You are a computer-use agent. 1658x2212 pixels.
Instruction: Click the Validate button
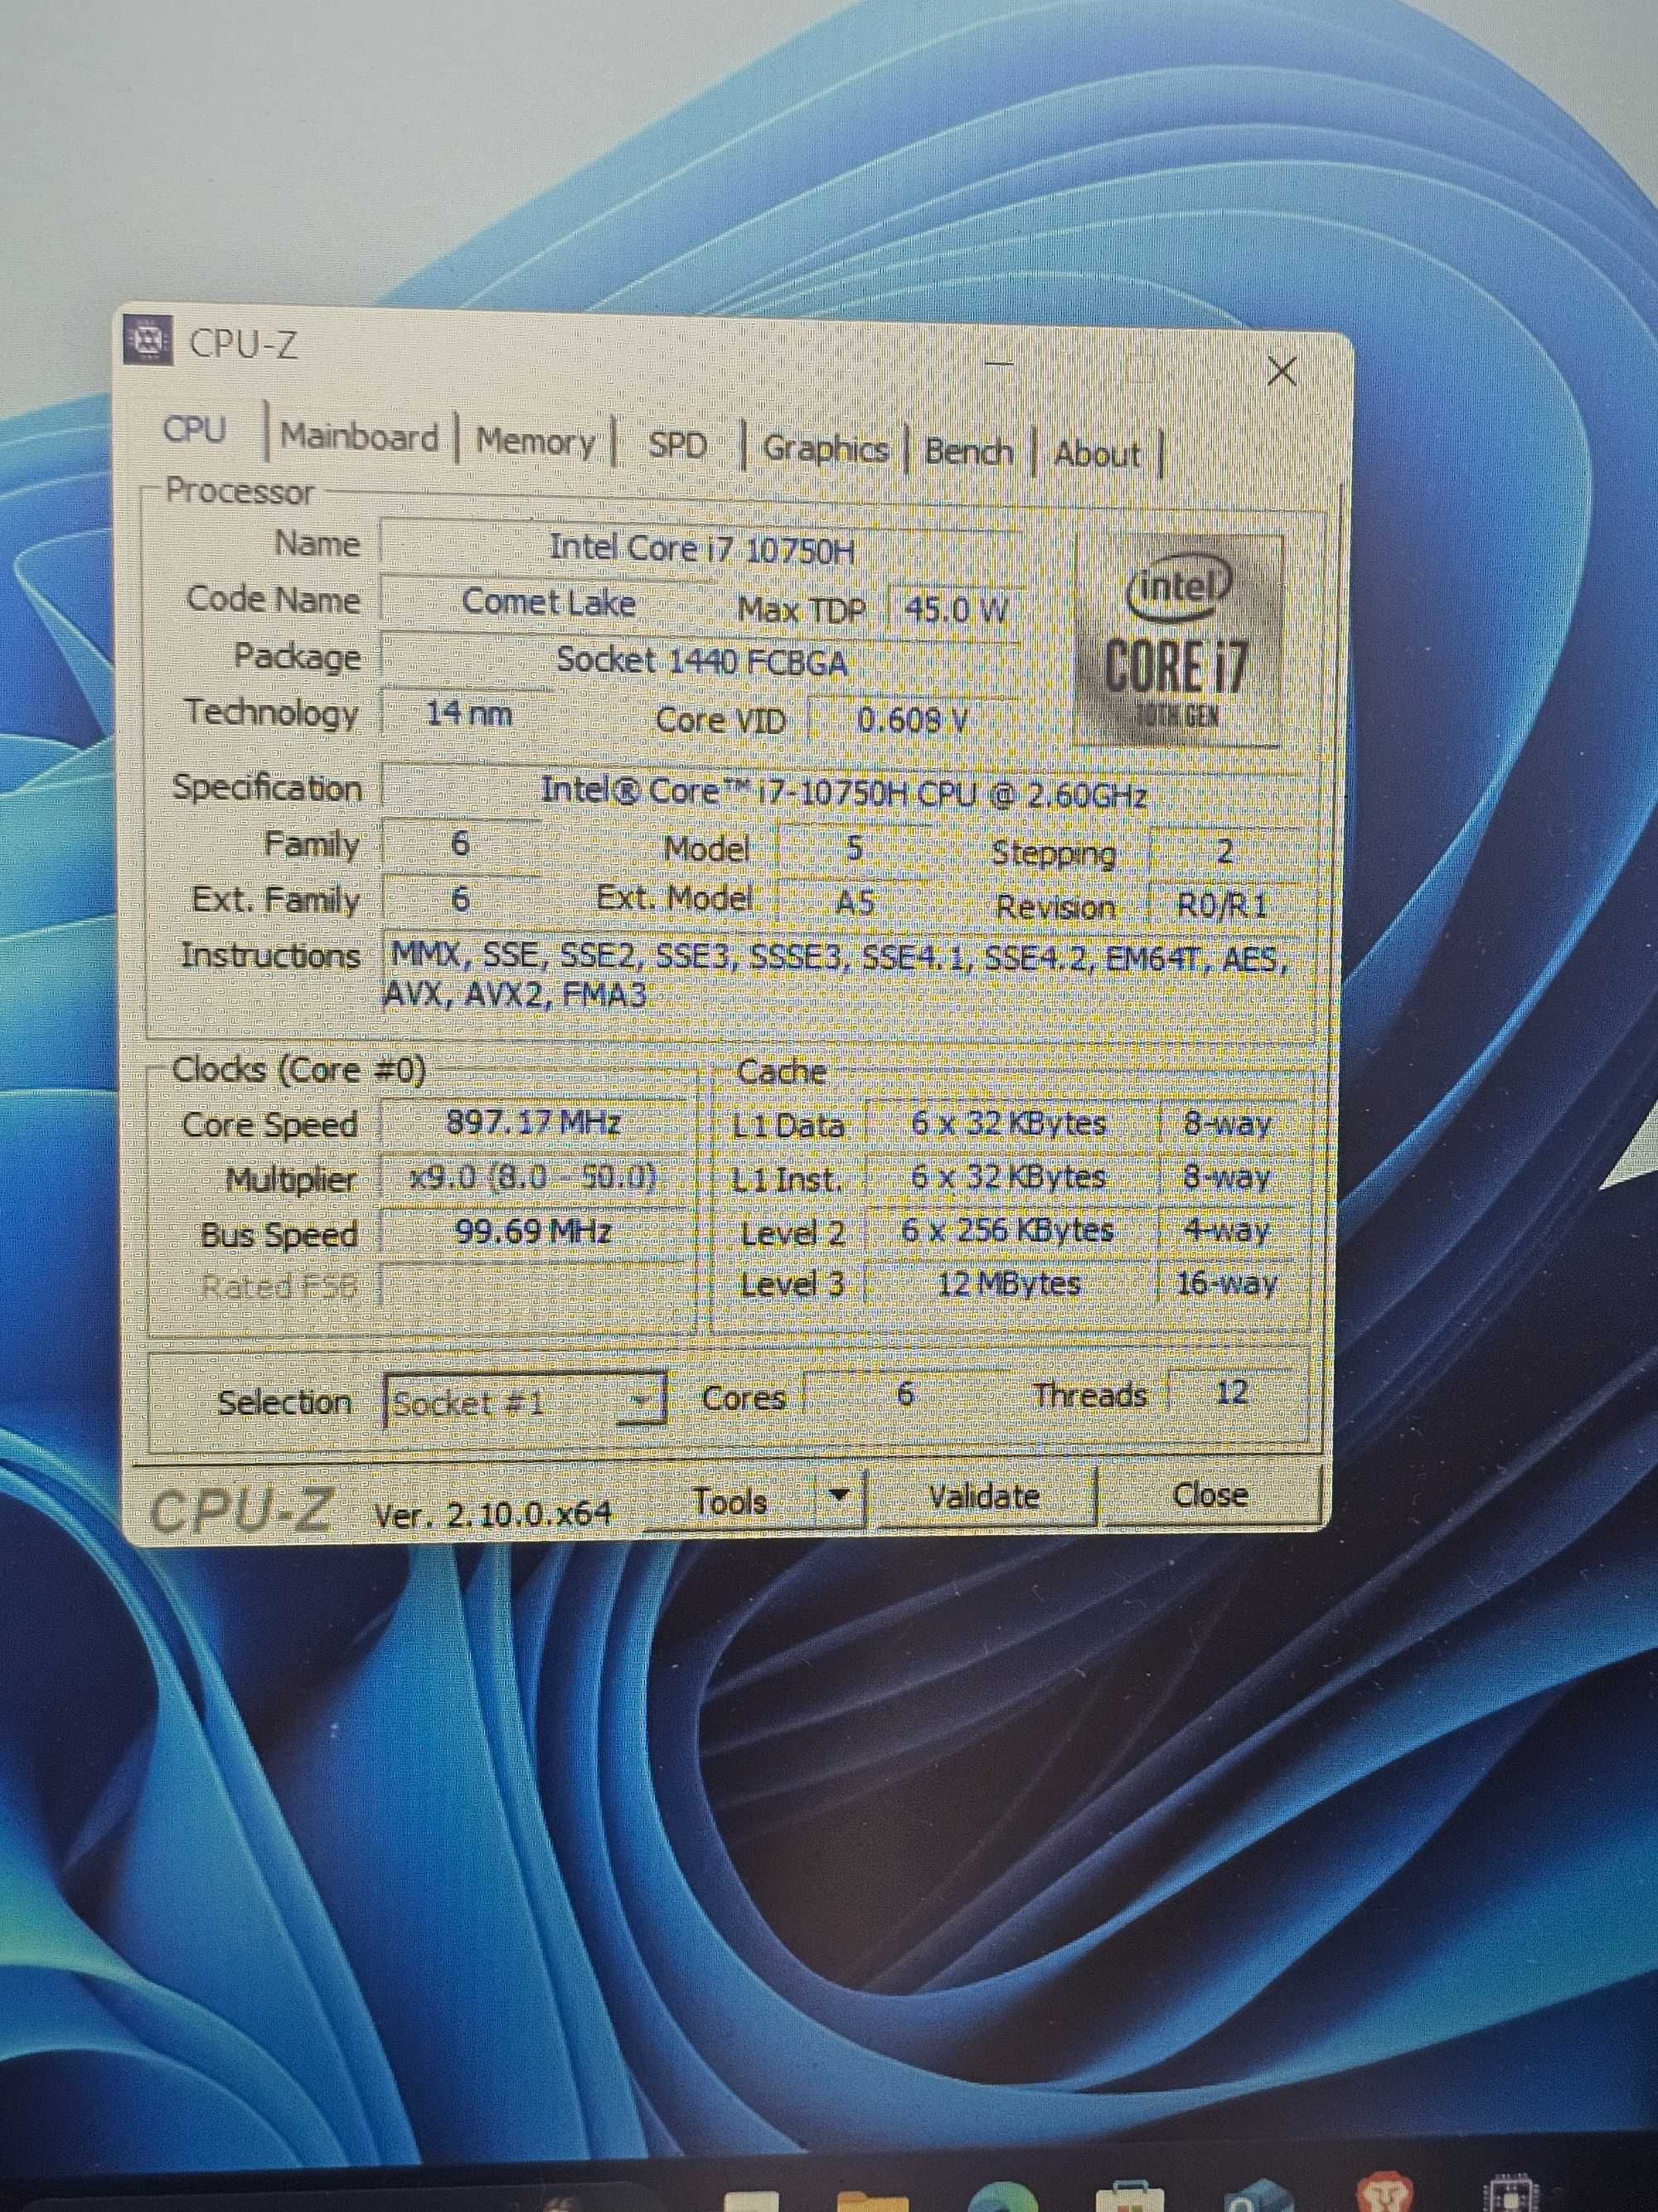pos(984,1496)
